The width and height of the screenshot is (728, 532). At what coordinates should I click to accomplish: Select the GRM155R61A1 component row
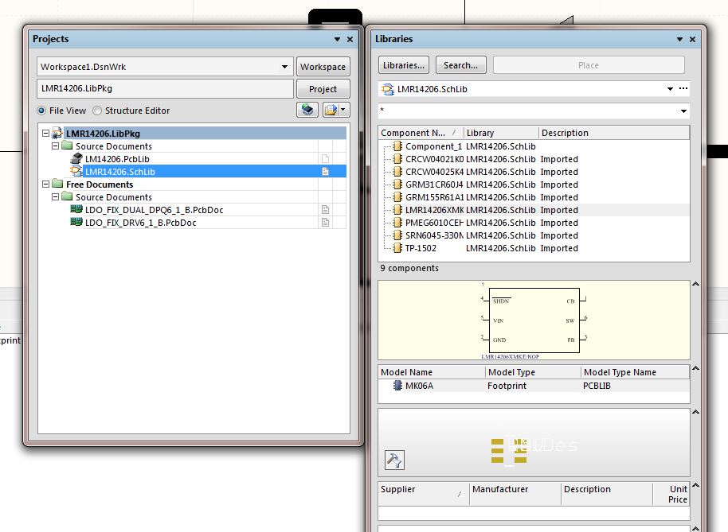534,197
